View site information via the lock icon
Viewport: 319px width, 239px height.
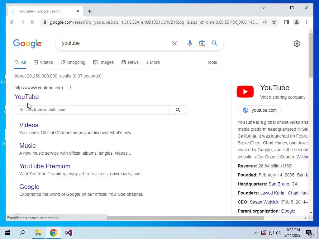click(x=45, y=22)
